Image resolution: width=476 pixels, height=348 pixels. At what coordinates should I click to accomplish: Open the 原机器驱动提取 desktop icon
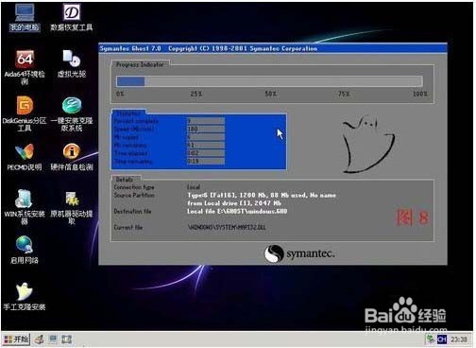pos(72,207)
